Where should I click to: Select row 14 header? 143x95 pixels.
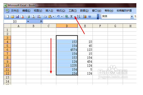(7, 81)
